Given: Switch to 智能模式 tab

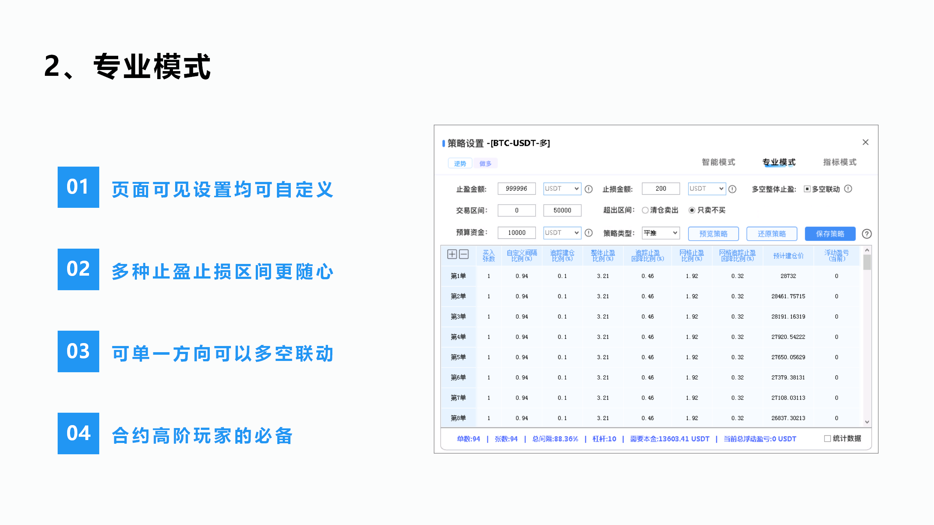Looking at the screenshot, I should pyautogui.click(x=718, y=162).
